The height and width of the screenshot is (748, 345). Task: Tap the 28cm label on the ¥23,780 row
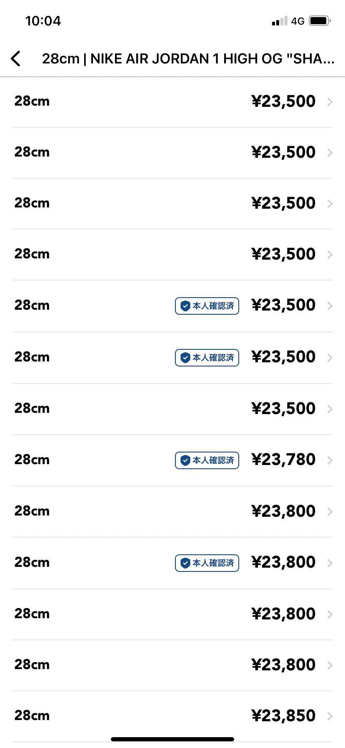(32, 460)
